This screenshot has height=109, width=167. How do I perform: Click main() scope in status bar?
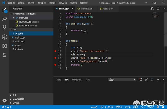pos(94,107)
